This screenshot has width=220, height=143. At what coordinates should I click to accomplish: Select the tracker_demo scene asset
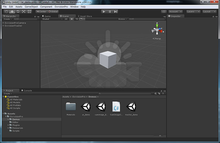131,107
